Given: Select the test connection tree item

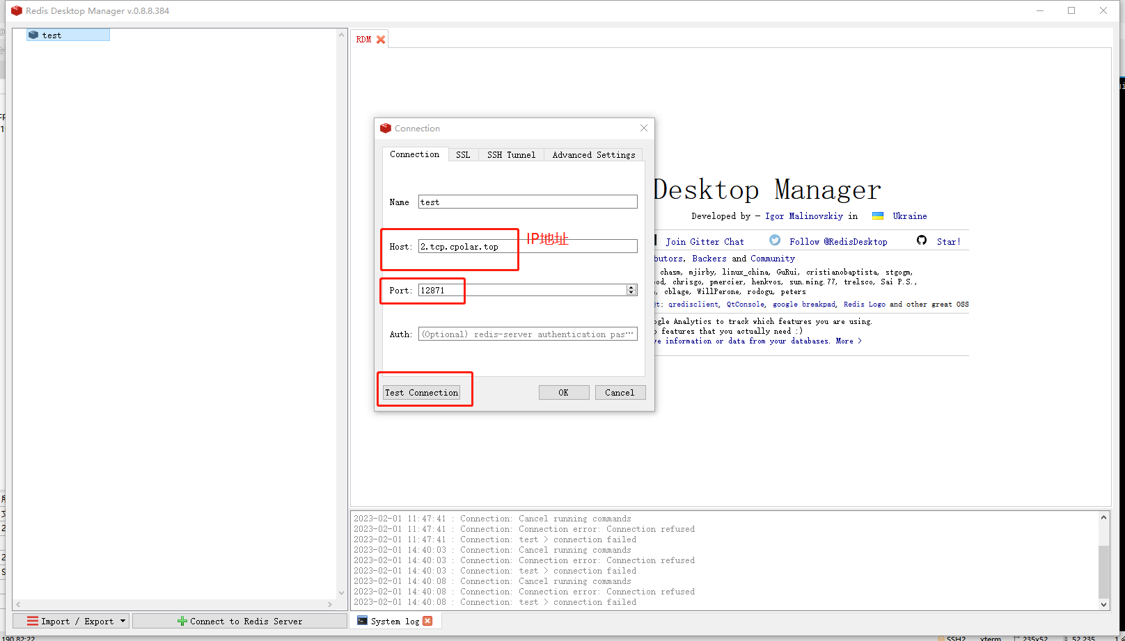Looking at the screenshot, I should [68, 35].
